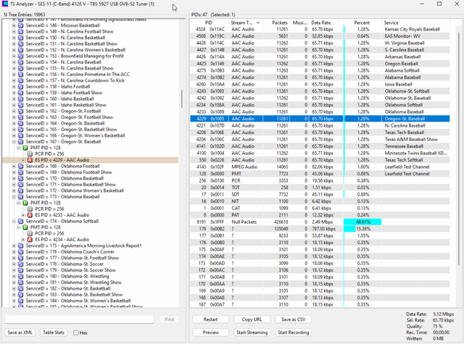Click the Start Streaming button
This screenshot has height=344, width=464.
tap(252, 332)
